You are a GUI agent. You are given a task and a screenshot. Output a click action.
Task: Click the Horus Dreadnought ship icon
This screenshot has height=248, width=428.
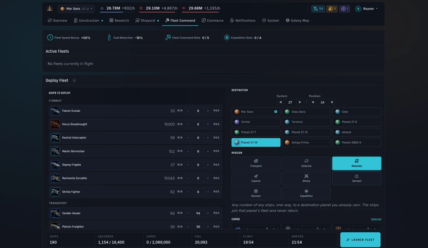tap(55, 124)
